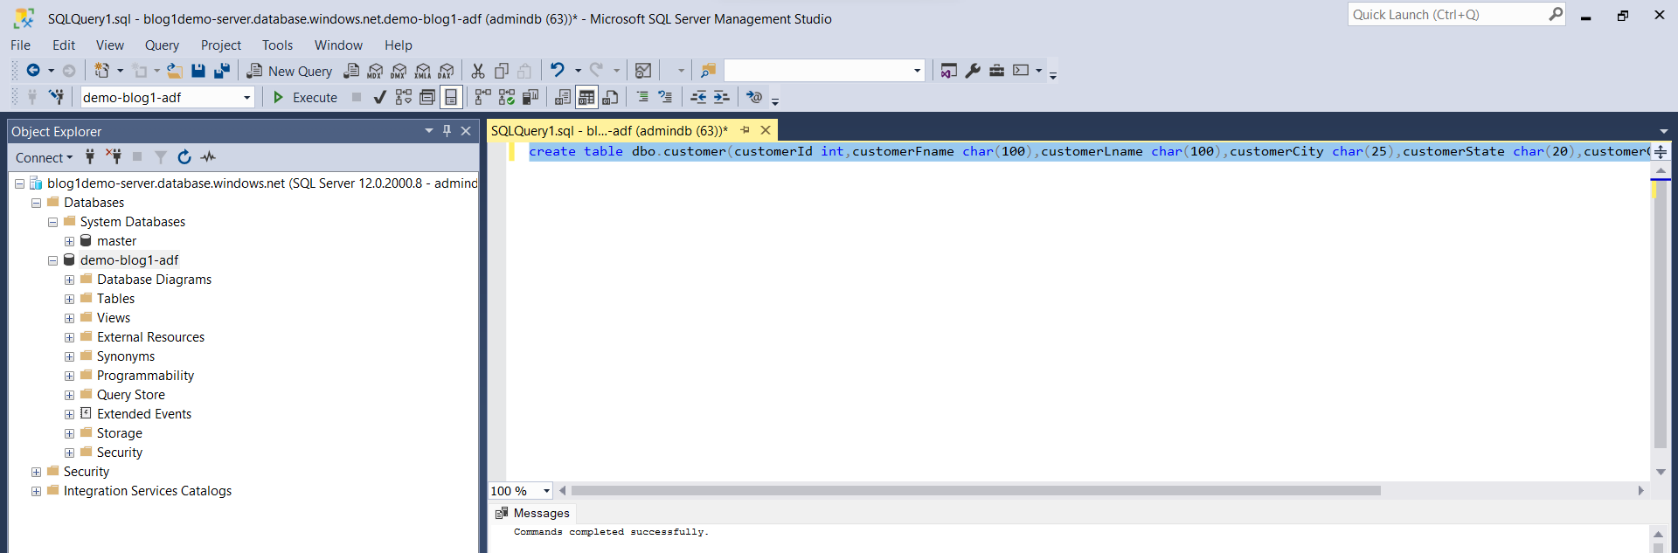Click the Execute button

pyautogui.click(x=305, y=97)
